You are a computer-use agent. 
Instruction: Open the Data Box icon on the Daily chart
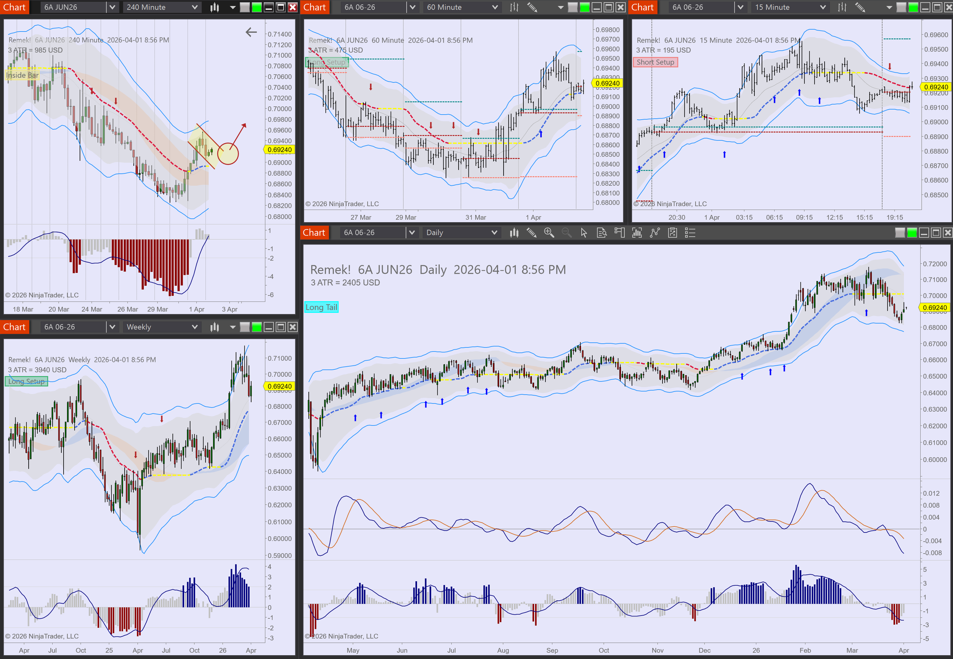pos(602,233)
